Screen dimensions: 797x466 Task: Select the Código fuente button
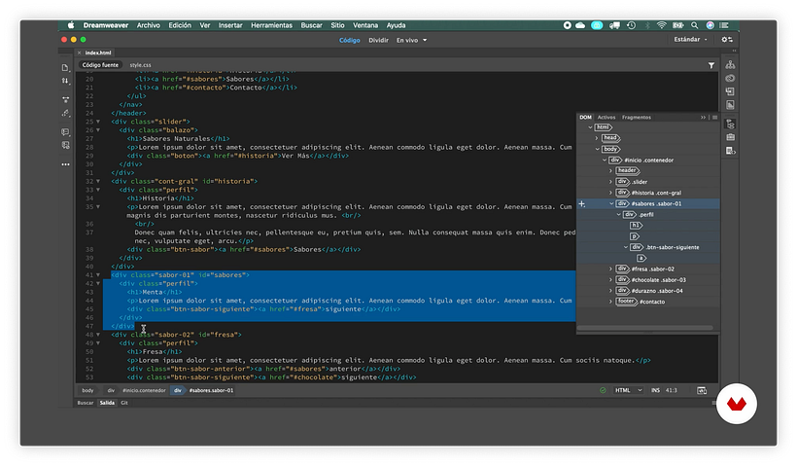pyautogui.click(x=100, y=65)
